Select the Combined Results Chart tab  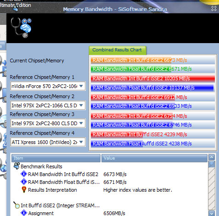[118, 50]
